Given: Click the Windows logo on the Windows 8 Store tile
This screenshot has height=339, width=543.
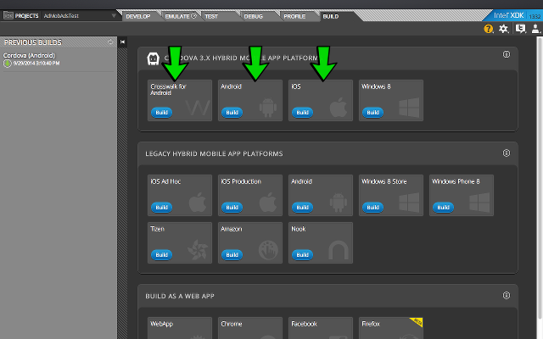Looking at the screenshot, I should click(409, 202).
